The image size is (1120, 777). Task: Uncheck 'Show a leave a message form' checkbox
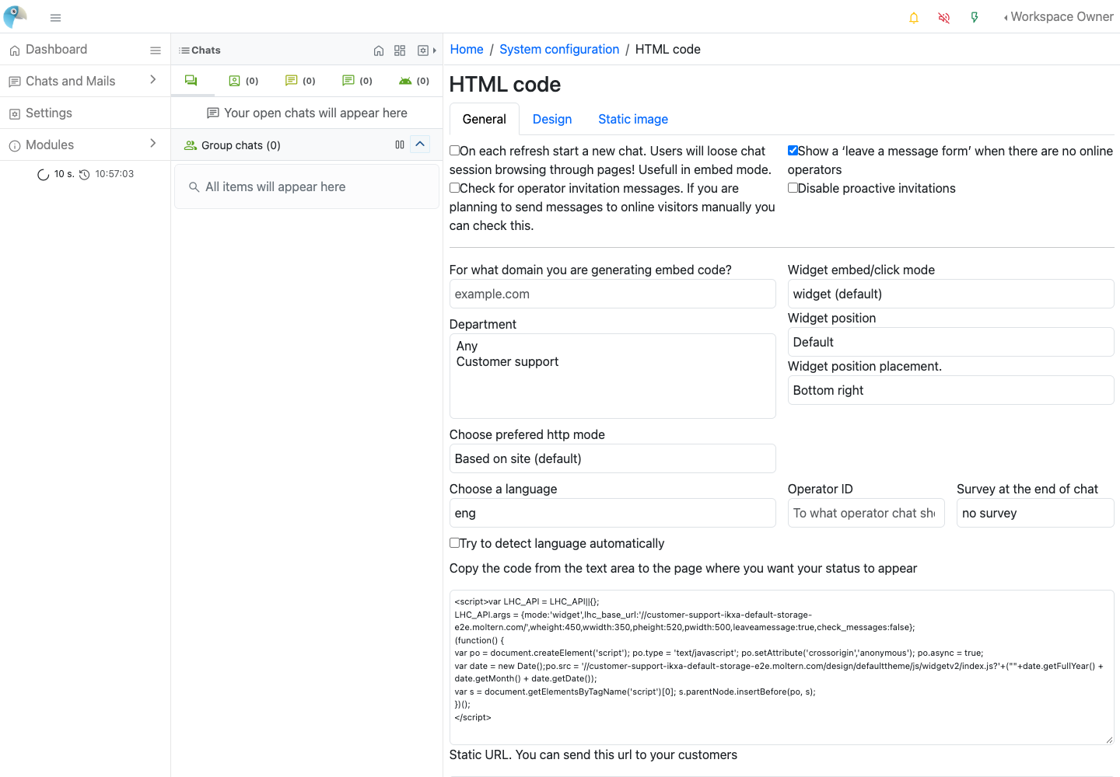[x=793, y=151]
